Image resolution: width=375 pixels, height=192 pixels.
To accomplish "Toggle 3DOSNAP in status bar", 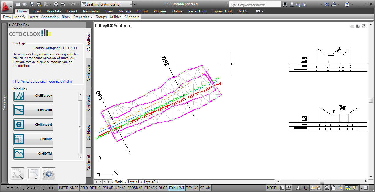I will 135,188.
